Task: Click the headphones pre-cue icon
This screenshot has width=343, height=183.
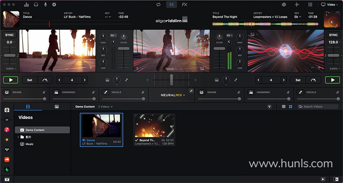Action: (36, 5)
